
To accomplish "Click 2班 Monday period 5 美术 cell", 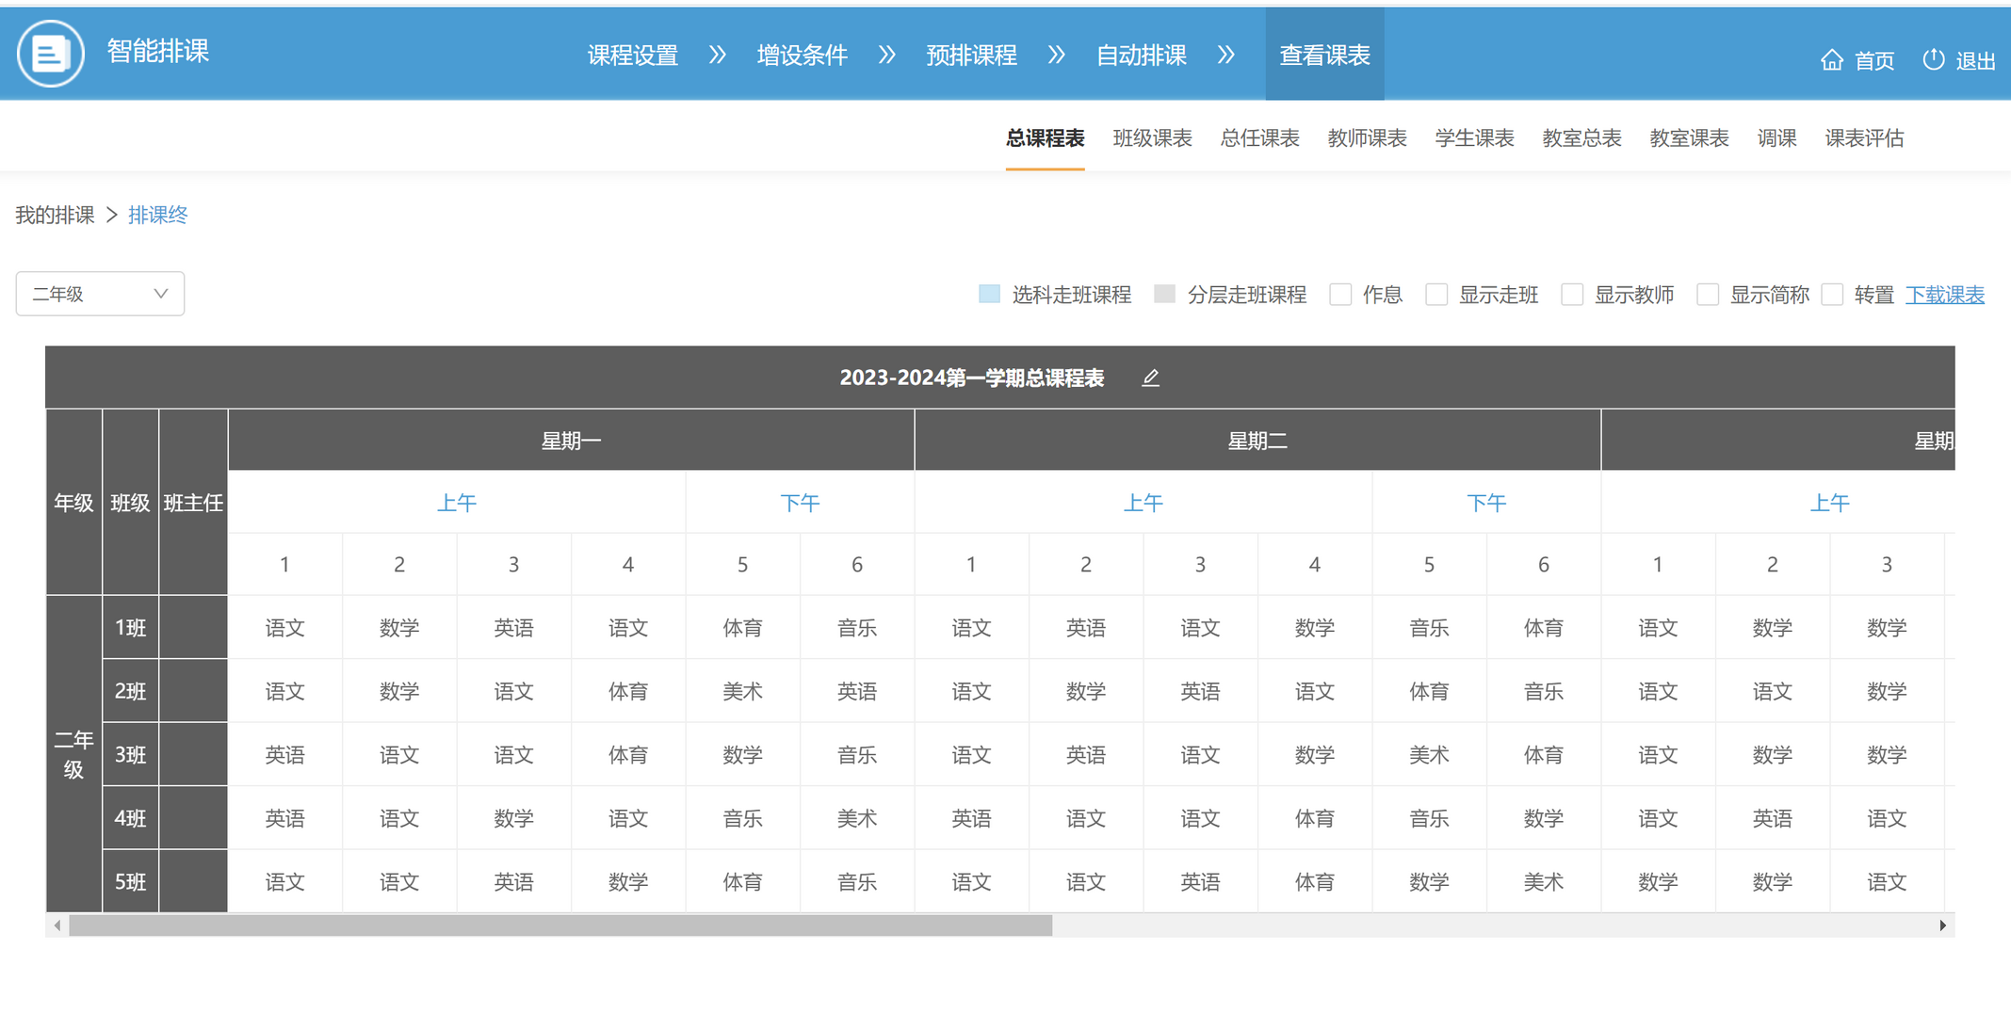I will coord(742,691).
